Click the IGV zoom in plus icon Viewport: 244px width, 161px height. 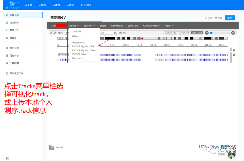point(233,33)
